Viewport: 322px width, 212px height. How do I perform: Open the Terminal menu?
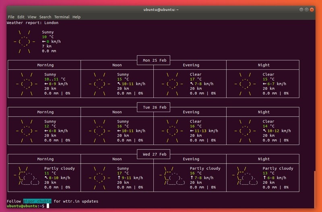[62, 17]
